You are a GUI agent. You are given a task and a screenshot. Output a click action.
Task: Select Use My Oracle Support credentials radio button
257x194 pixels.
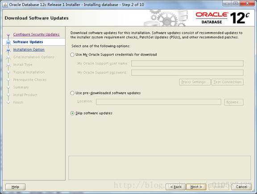(x=72, y=54)
